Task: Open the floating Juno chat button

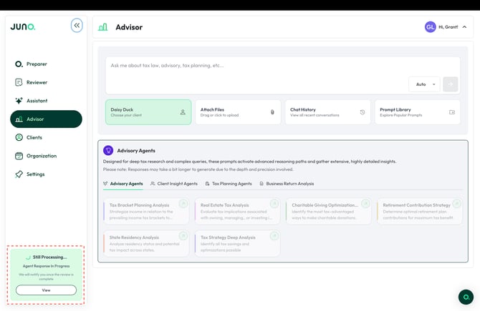Action: point(466,297)
